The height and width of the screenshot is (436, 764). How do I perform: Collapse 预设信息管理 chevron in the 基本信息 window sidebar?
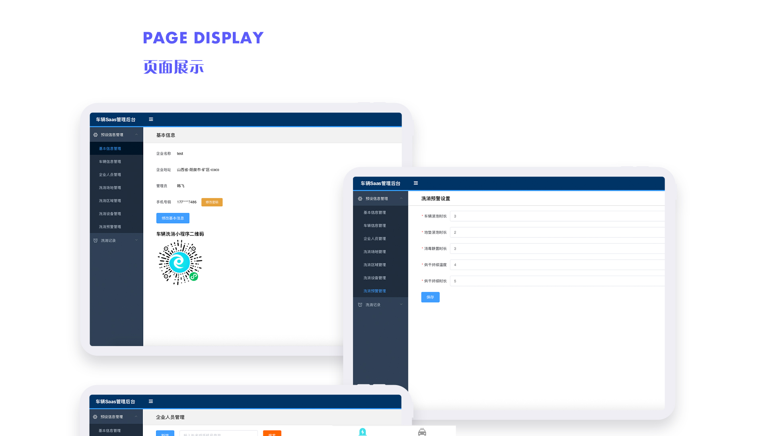coord(136,134)
